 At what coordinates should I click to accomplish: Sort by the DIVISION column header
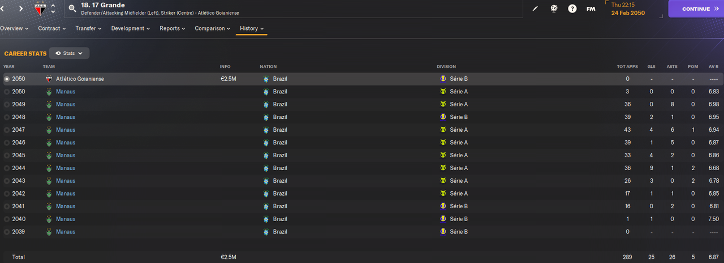coord(446,67)
